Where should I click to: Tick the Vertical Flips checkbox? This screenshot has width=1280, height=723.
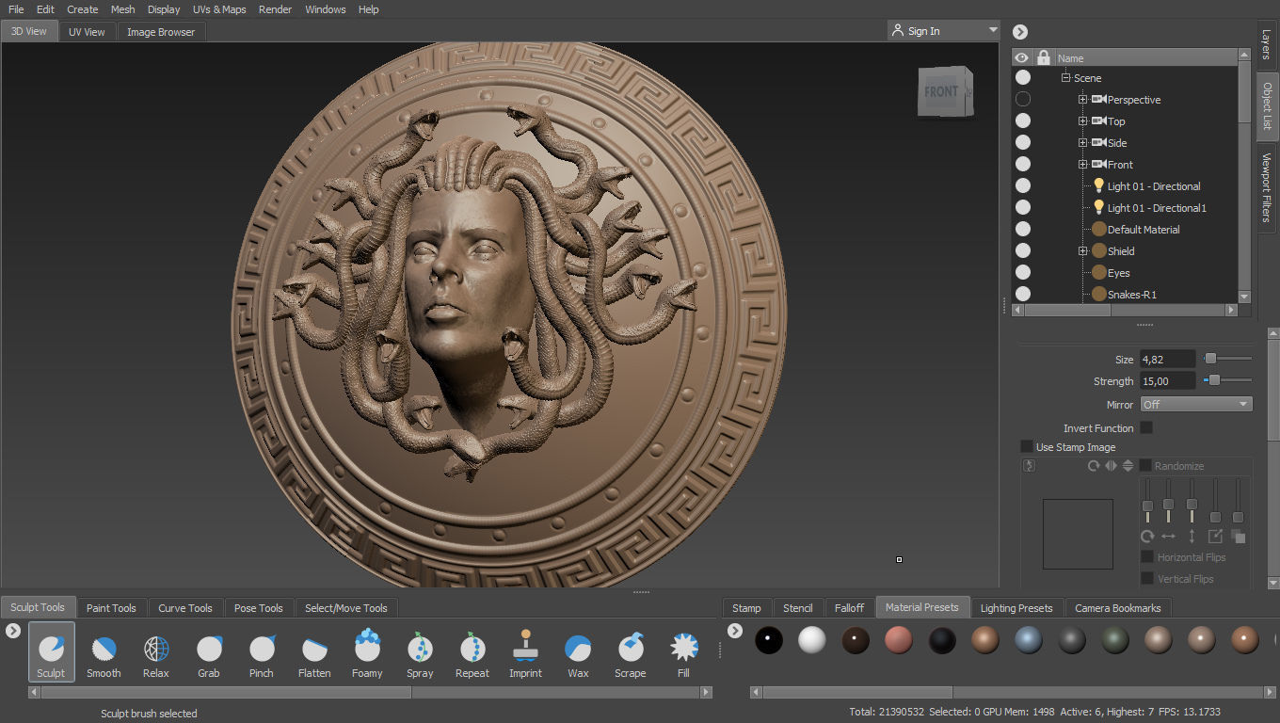(x=1147, y=578)
